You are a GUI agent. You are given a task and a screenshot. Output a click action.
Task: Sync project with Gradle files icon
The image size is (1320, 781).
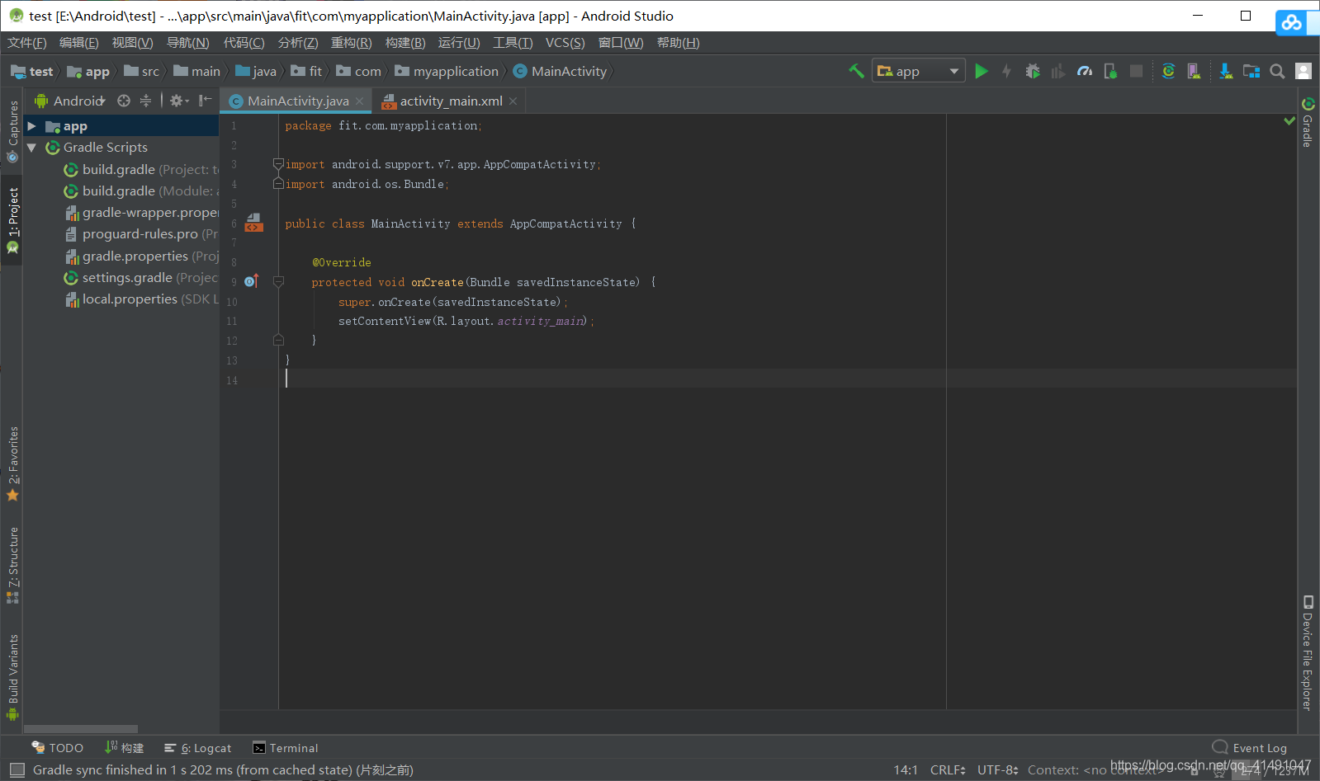[x=1168, y=71]
